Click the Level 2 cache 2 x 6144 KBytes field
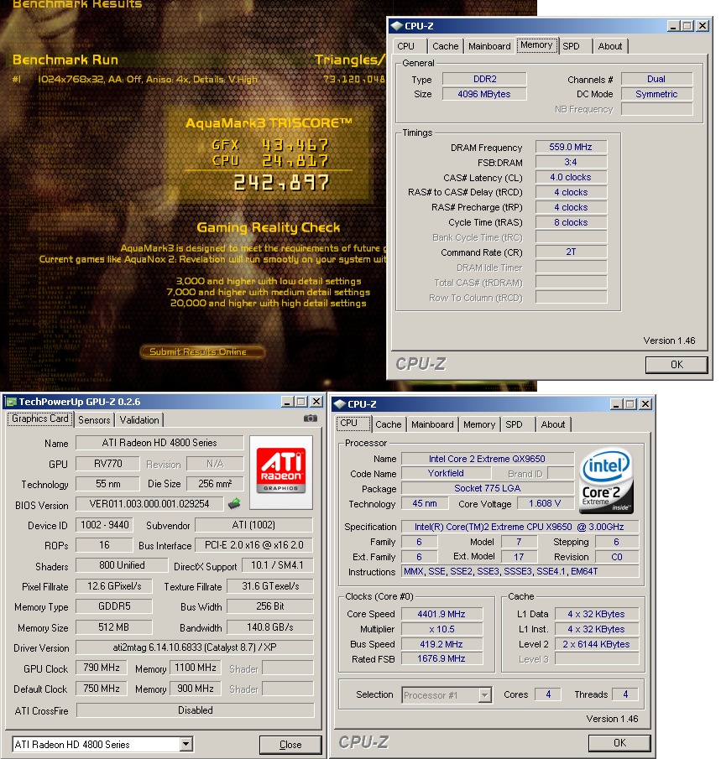 [x=597, y=644]
